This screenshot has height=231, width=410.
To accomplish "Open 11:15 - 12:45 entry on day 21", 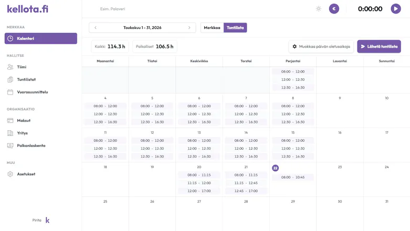I will point(246,183).
